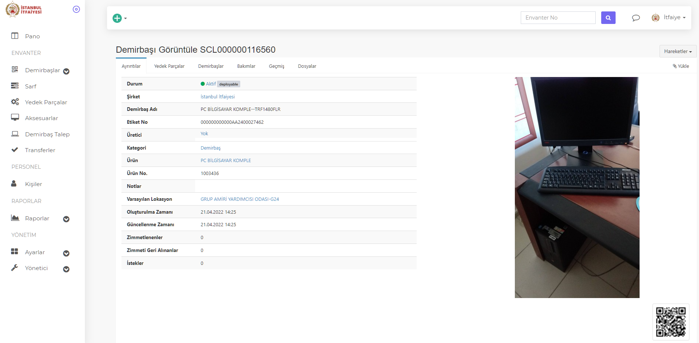This screenshot has width=699, height=343.
Task: Click the Demirbaş Talep laptop icon
Action: tap(15, 134)
